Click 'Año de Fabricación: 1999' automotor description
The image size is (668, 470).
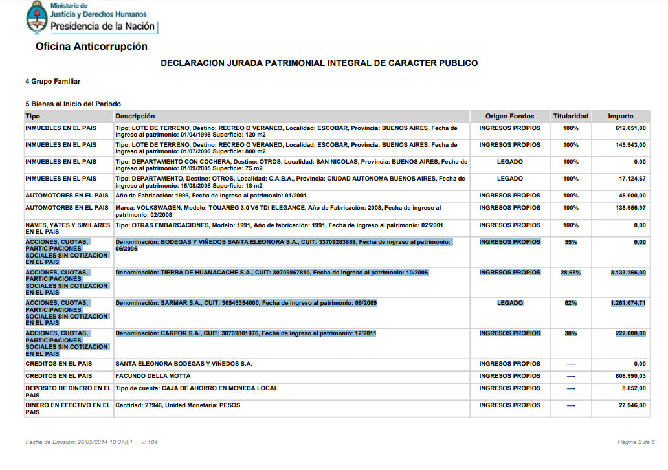click(x=211, y=196)
